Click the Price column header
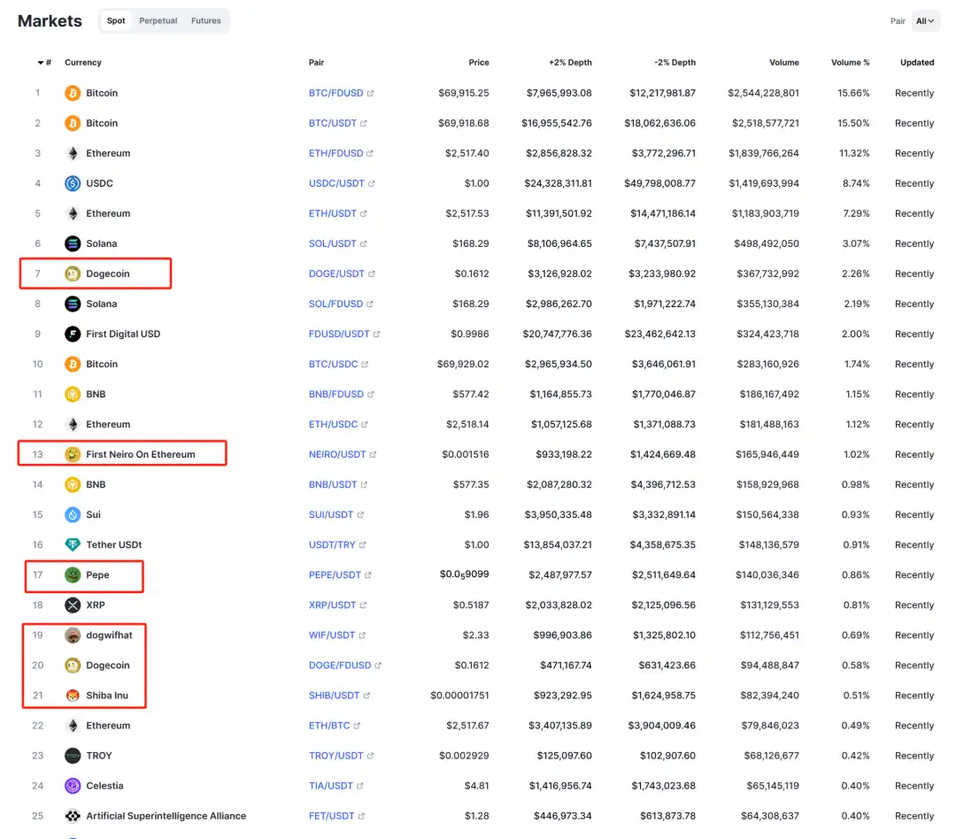 coord(478,63)
